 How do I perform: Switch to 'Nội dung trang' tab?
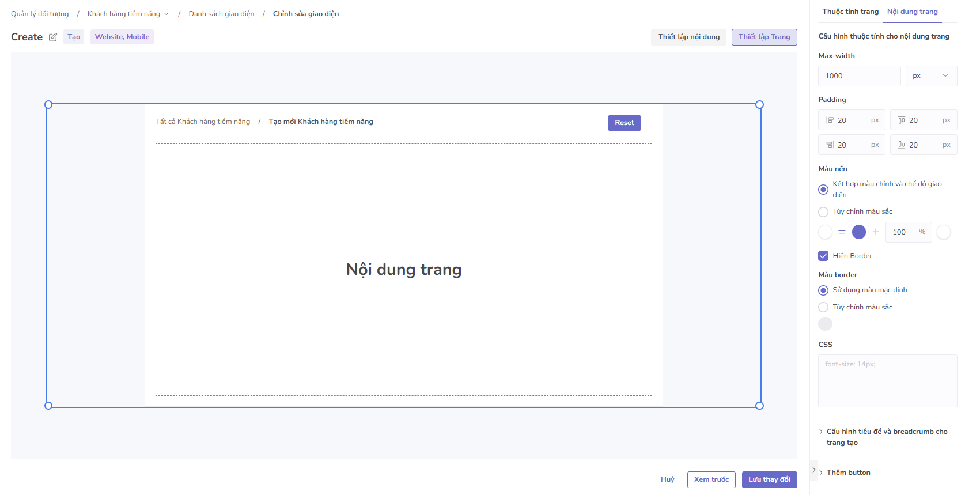913,12
